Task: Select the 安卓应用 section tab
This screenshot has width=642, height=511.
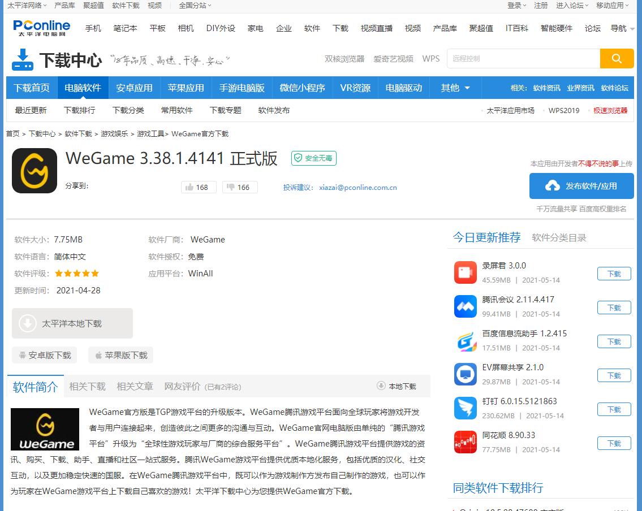Action: click(134, 88)
